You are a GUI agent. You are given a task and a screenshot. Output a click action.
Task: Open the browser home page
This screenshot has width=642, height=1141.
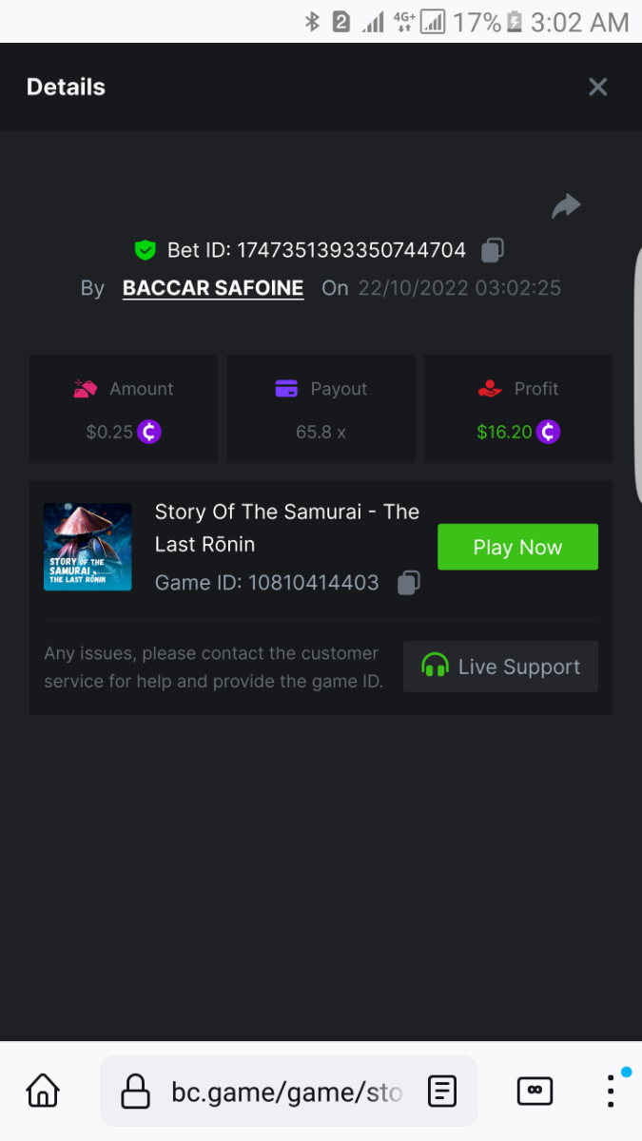43,1090
